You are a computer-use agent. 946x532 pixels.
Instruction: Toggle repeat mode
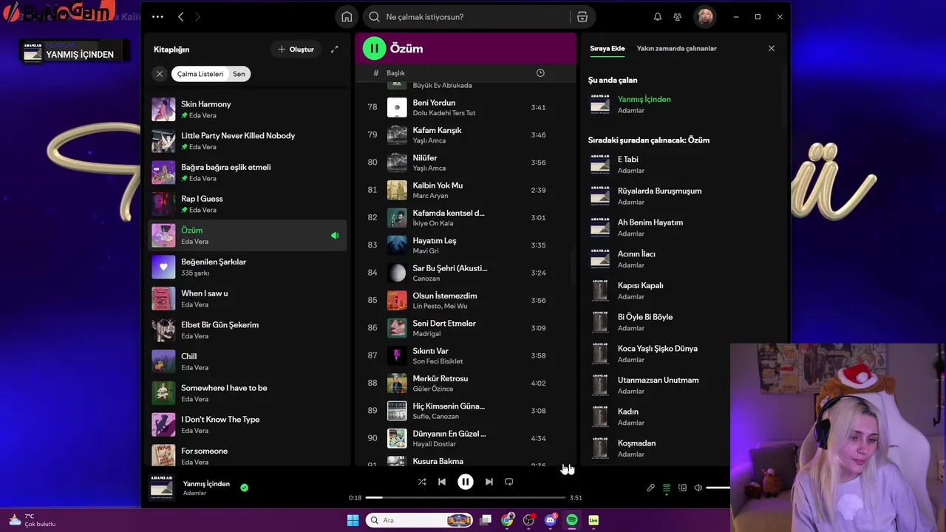(509, 482)
